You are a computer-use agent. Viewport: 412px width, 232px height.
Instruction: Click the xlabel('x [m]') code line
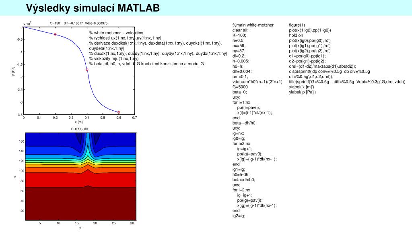(301, 87)
